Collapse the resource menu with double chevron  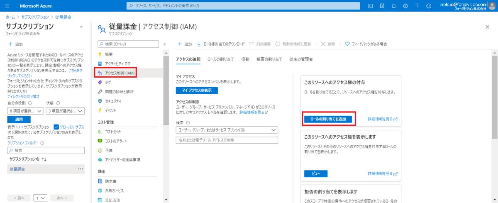(164, 44)
